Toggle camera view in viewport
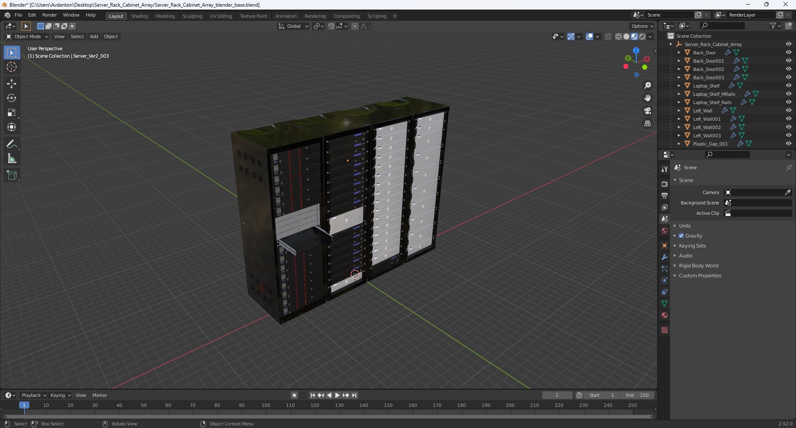 click(x=647, y=111)
